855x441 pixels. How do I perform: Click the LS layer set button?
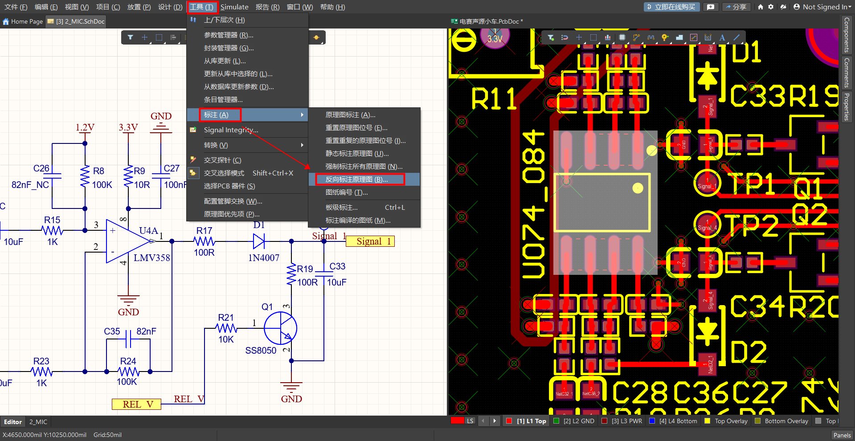tap(470, 421)
